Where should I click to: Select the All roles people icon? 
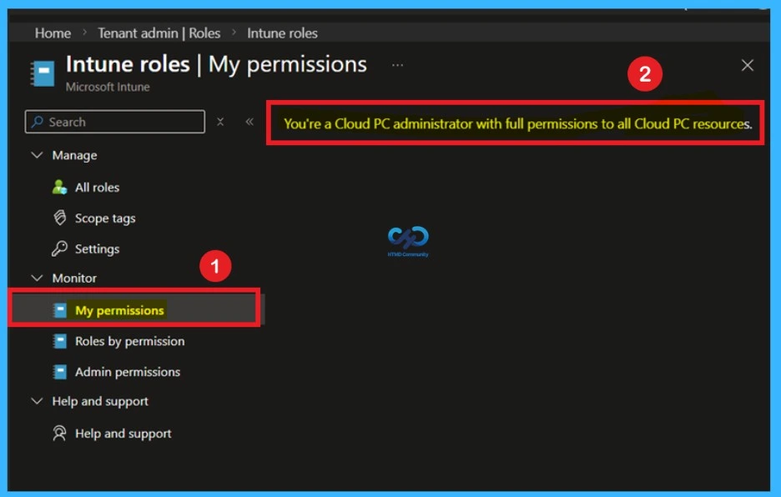(x=60, y=187)
